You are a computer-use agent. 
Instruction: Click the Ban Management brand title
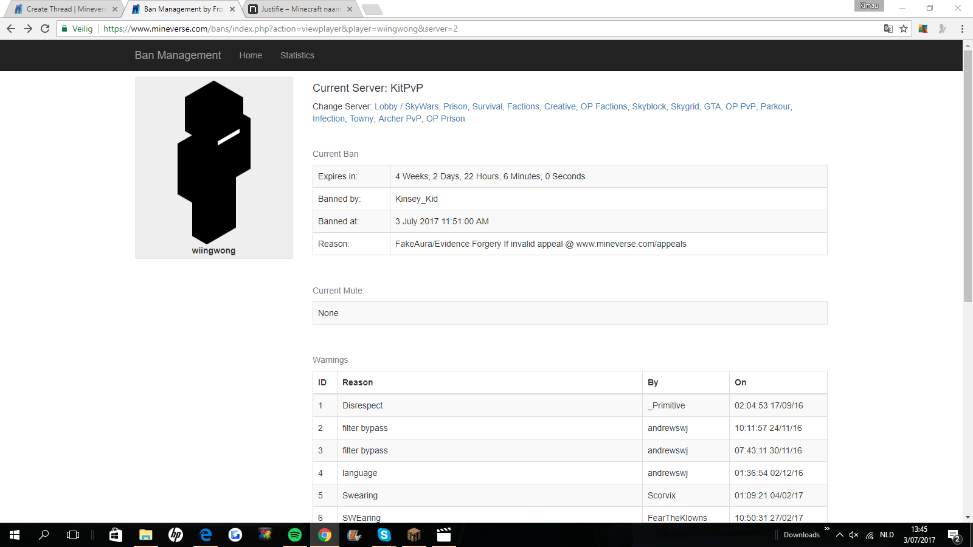click(178, 55)
